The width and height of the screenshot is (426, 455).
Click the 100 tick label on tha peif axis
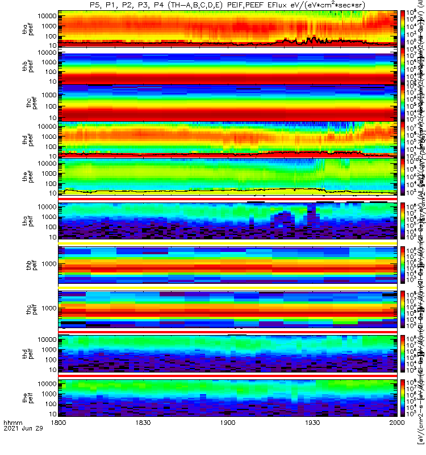pyautogui.click(x=51, y=227)
